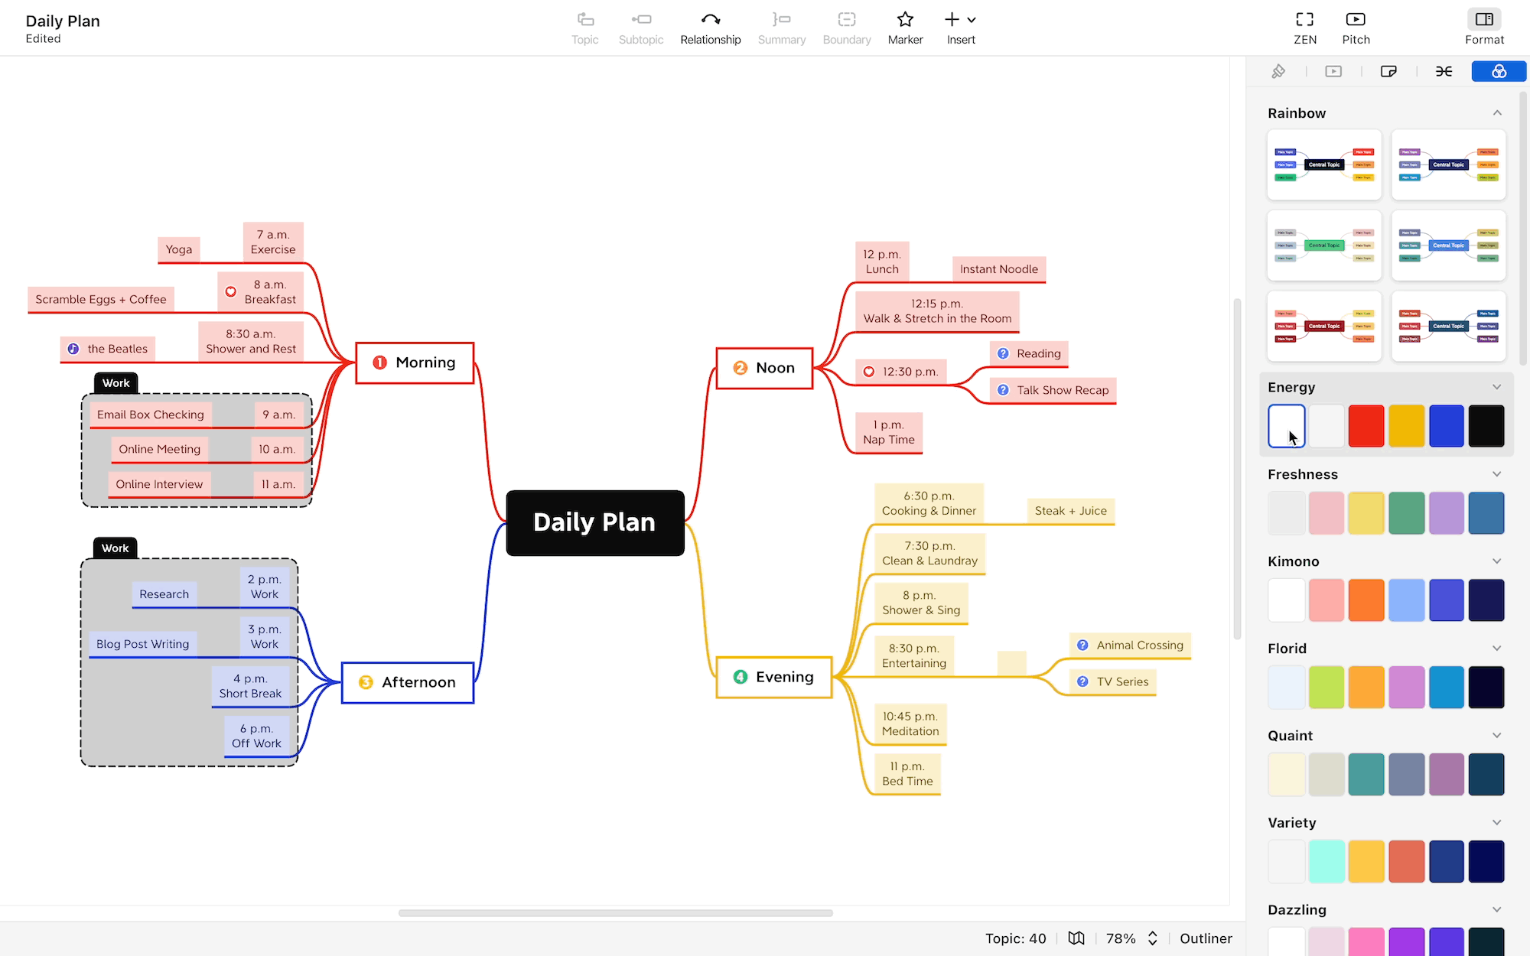
Task: Select the color theme tab icon
Action: click(x=1499, y=71)
